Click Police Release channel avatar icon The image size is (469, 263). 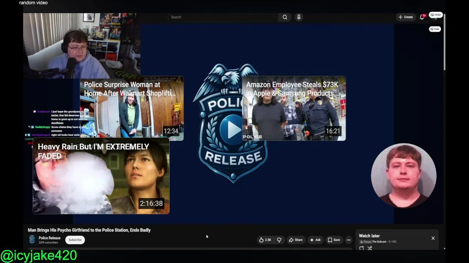click(x=32, y=240)
